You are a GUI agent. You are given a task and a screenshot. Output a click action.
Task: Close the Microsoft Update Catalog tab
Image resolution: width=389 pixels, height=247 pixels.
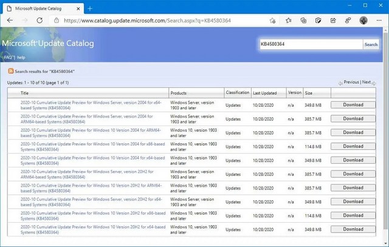point(77,8)
